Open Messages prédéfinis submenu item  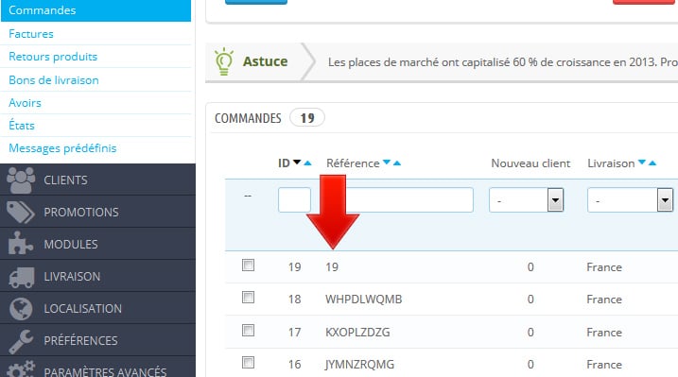click(x=62, y=148)
